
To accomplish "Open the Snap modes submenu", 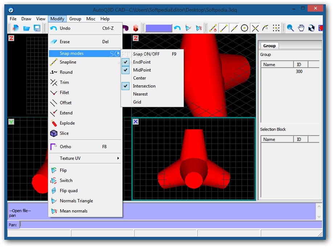I will [85, 53].
